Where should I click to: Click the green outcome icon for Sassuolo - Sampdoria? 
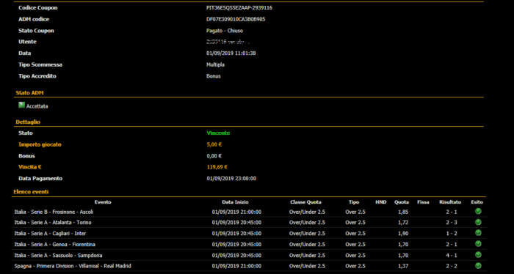478,254
